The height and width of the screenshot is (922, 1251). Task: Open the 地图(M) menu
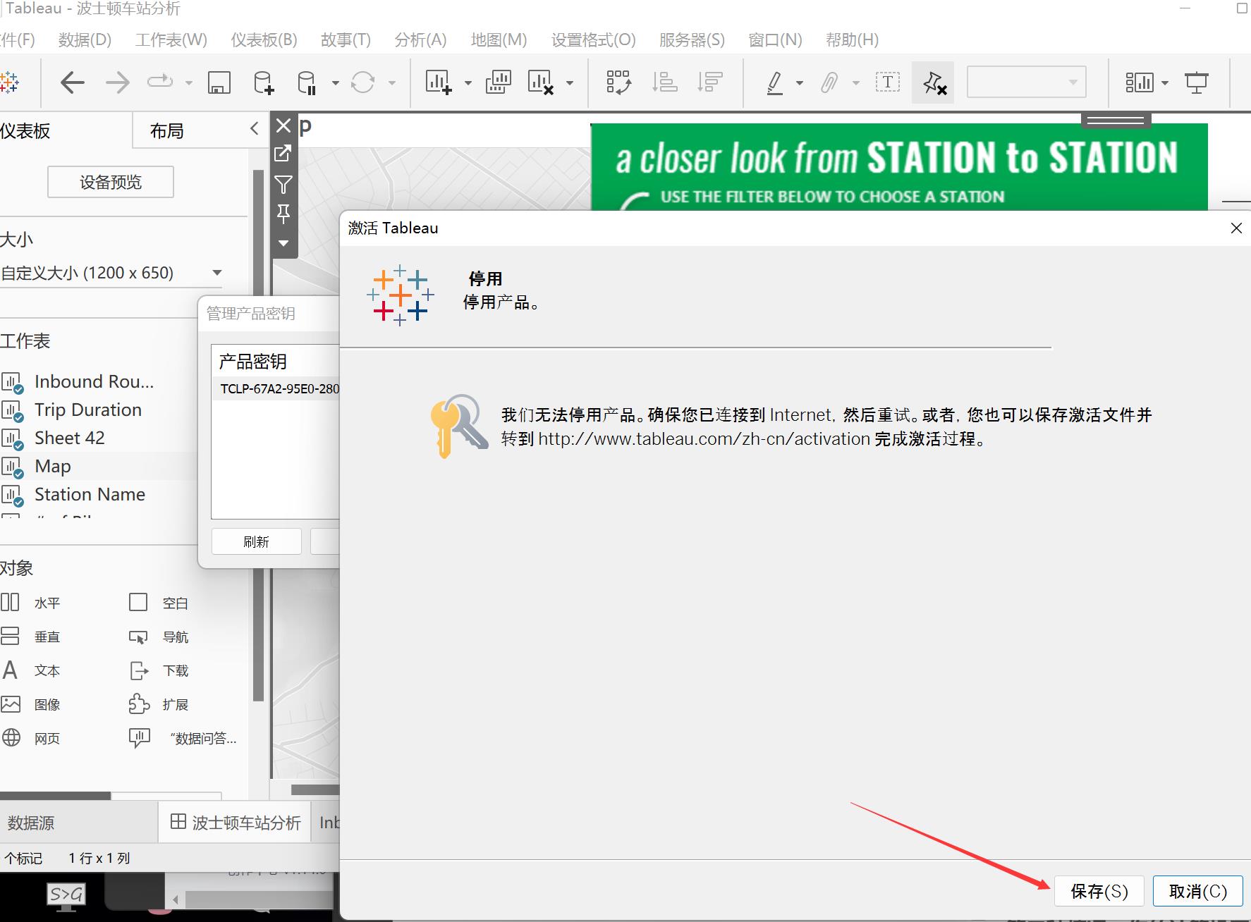pos(499,39)
